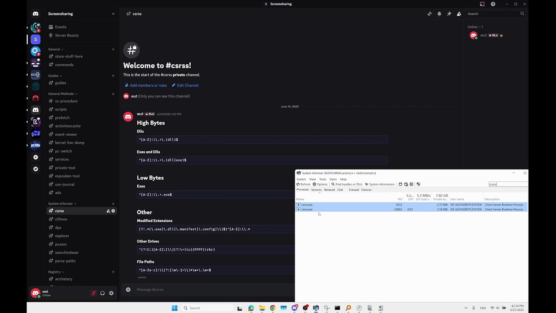This screenshot has width=556, height=313.
Task: Click Find handles or DLLs
Action: tap(347, 184)
